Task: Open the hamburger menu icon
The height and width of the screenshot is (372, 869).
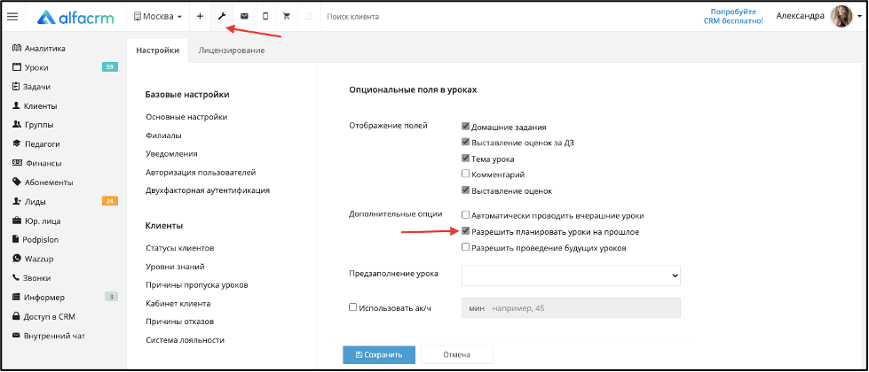Action: (12, 17)
